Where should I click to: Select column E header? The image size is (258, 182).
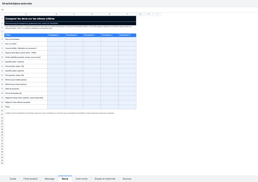(110, 14)
